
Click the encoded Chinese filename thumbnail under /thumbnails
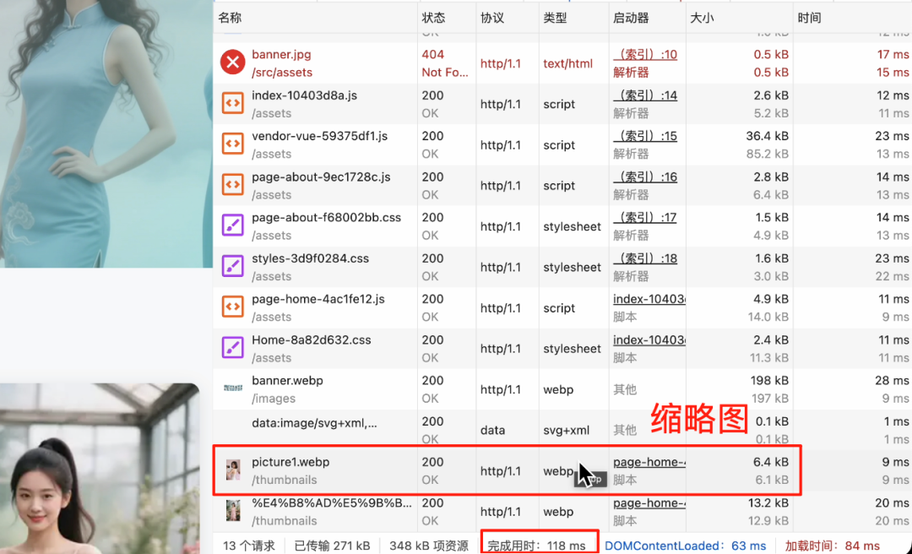click(x=232, y=512)
